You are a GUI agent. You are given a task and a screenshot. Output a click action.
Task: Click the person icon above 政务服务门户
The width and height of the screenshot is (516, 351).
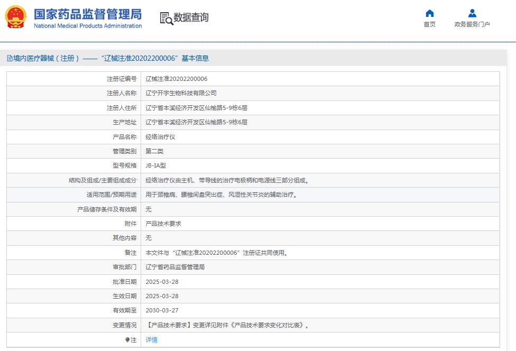coord(472,13)
